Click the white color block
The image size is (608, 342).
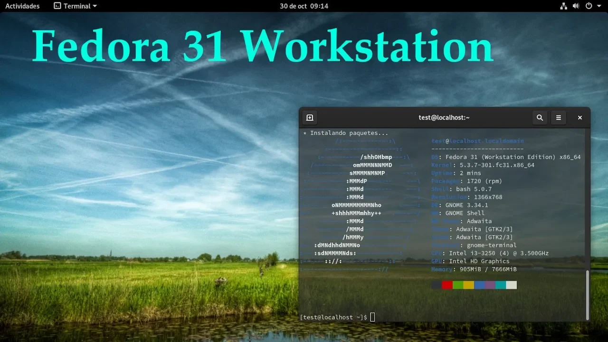coord(511,285)
